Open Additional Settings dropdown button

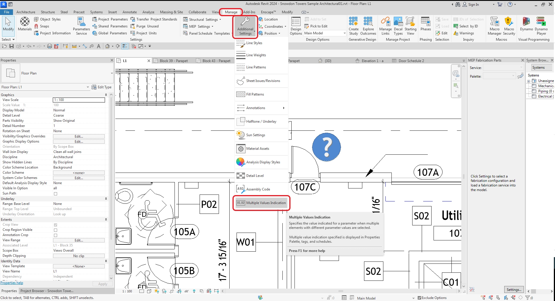[x=245, y=26]
